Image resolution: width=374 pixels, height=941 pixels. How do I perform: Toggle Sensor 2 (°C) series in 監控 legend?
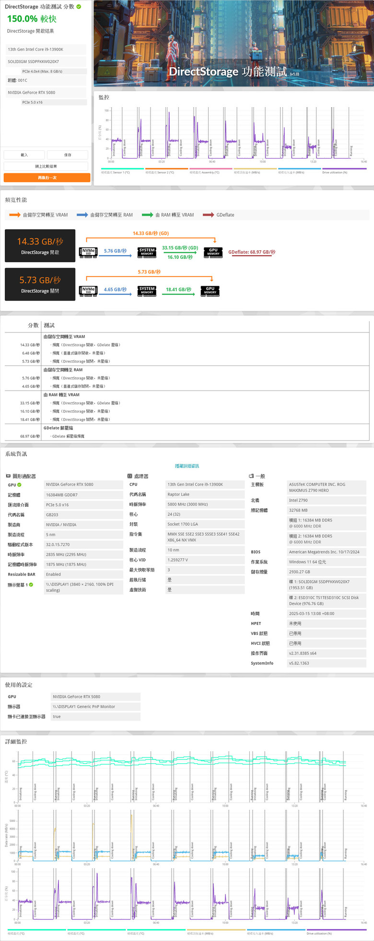[166, 171]
